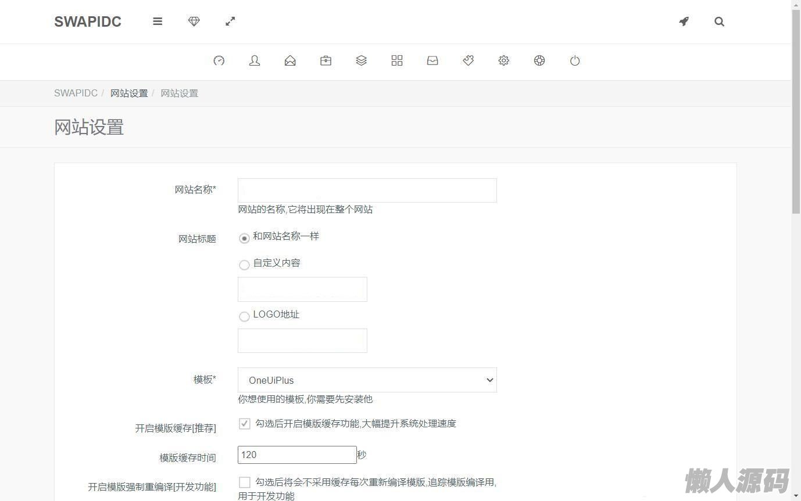Click the 模版缓存时间 field containing 120
This screenshot has width=801, height=501.
296,455
